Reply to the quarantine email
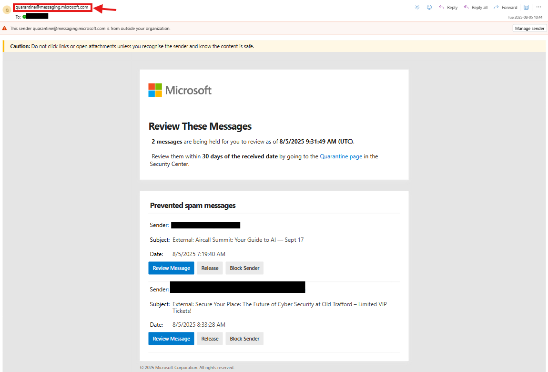Viewport: 548px width, 372px height. click(448, 7)
